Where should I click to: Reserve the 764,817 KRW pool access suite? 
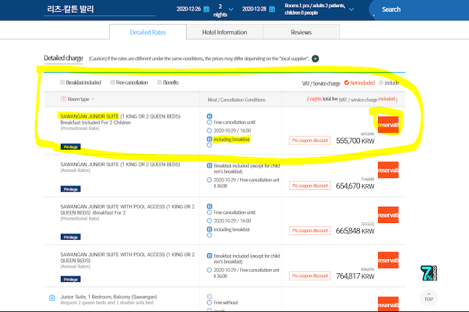388,260
